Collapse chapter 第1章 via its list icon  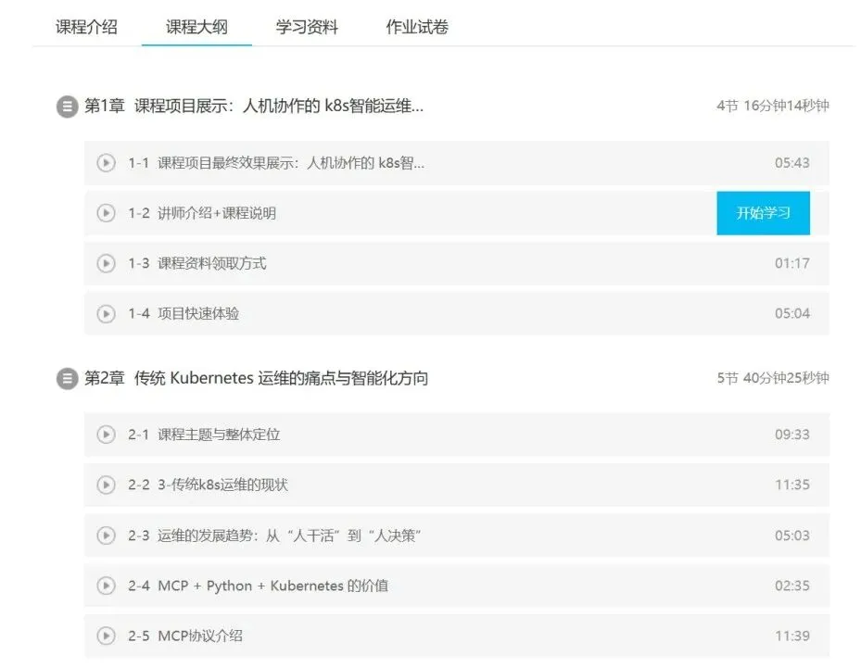68,107
